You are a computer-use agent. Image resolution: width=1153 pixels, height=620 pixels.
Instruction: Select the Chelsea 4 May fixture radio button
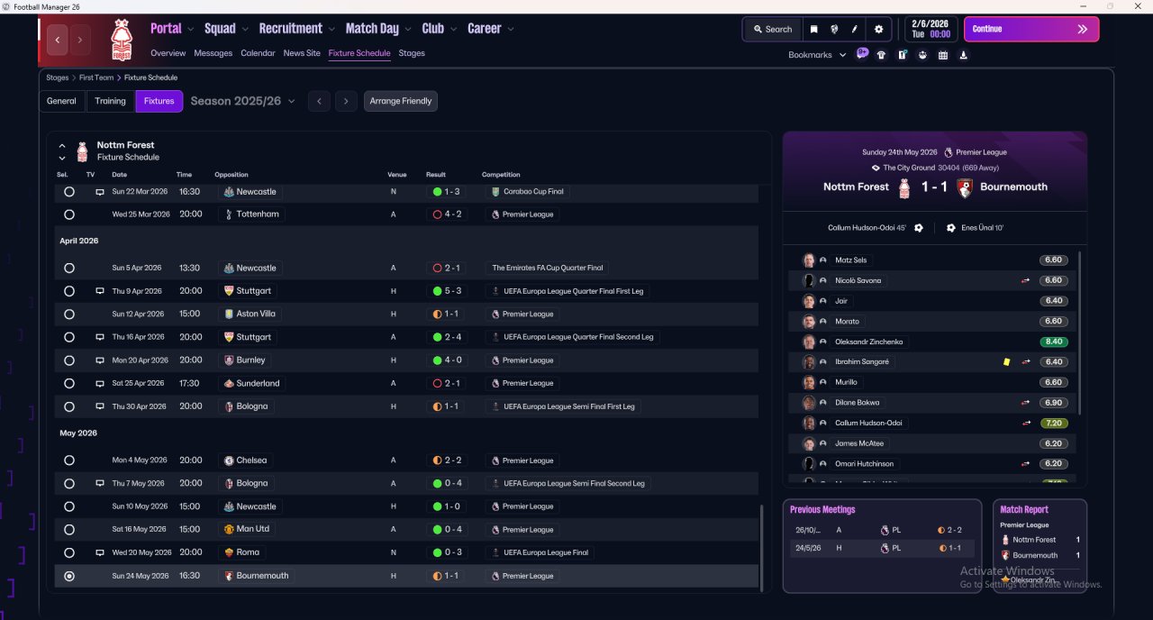tap(69, 460)
